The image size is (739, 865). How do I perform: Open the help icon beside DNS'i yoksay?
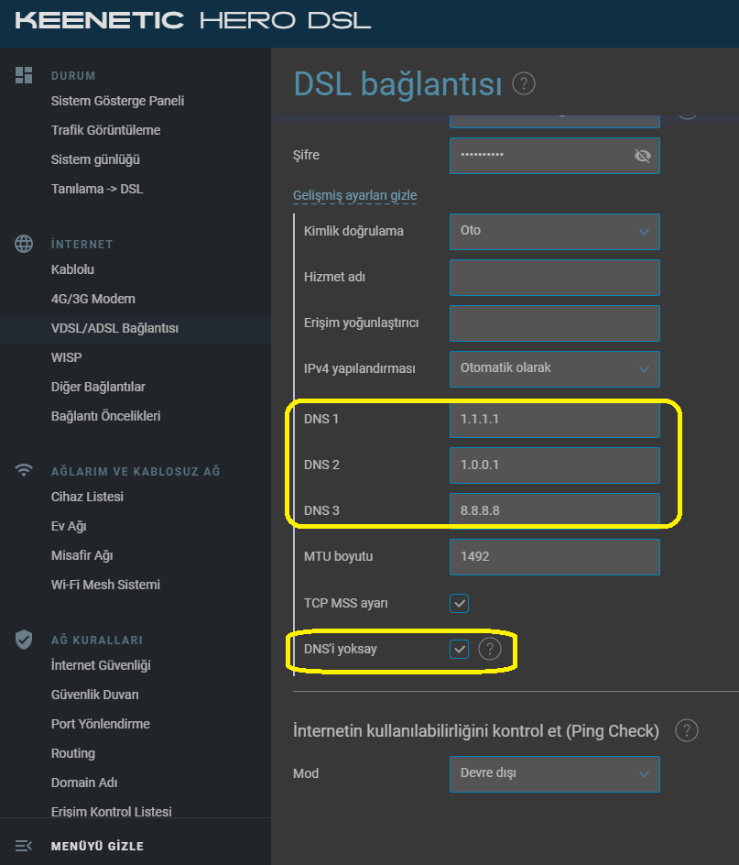point(490,649)
